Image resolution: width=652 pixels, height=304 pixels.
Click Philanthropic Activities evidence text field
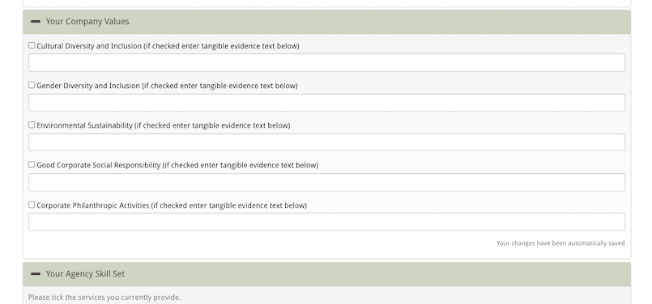click(326, 222)
